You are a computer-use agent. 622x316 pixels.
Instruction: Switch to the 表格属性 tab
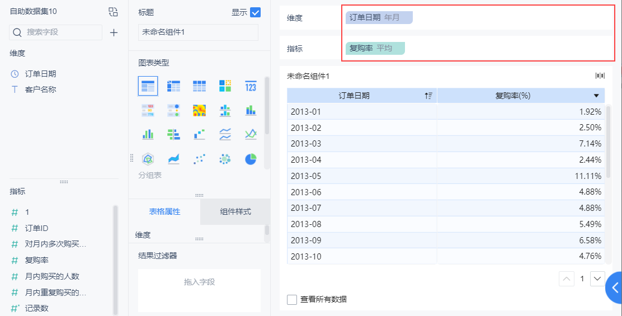[x=164, y=212]
